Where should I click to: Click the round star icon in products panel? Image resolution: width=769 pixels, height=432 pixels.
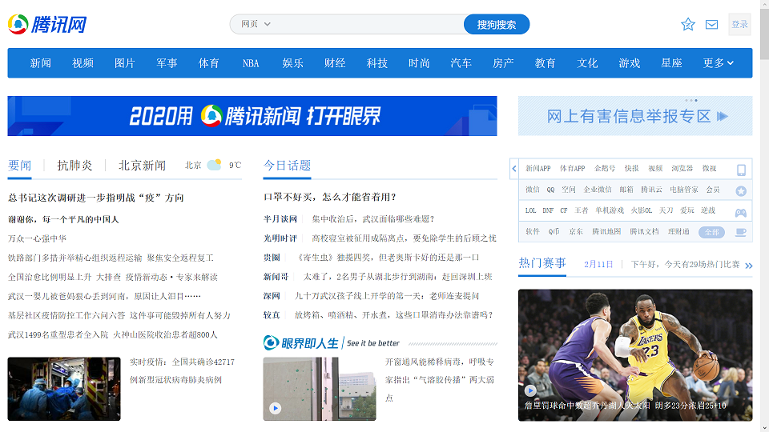click(x=741, y=191)
